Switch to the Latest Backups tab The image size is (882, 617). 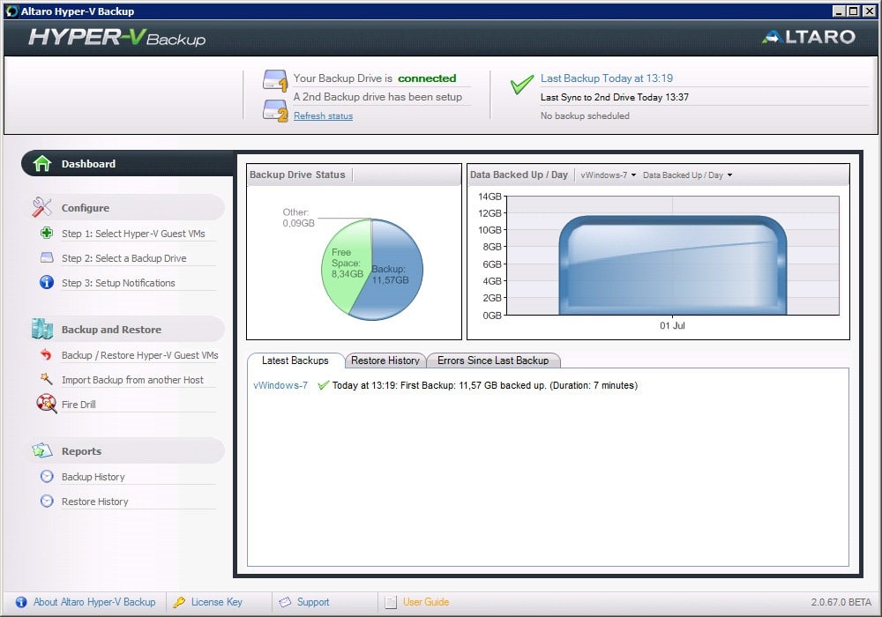coord(295,361)
